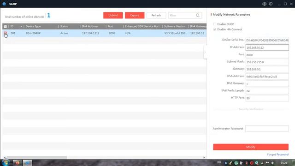Click table cell '192.168.0.112'
This screenshot has height=166, width=295.
pos(90,33)
